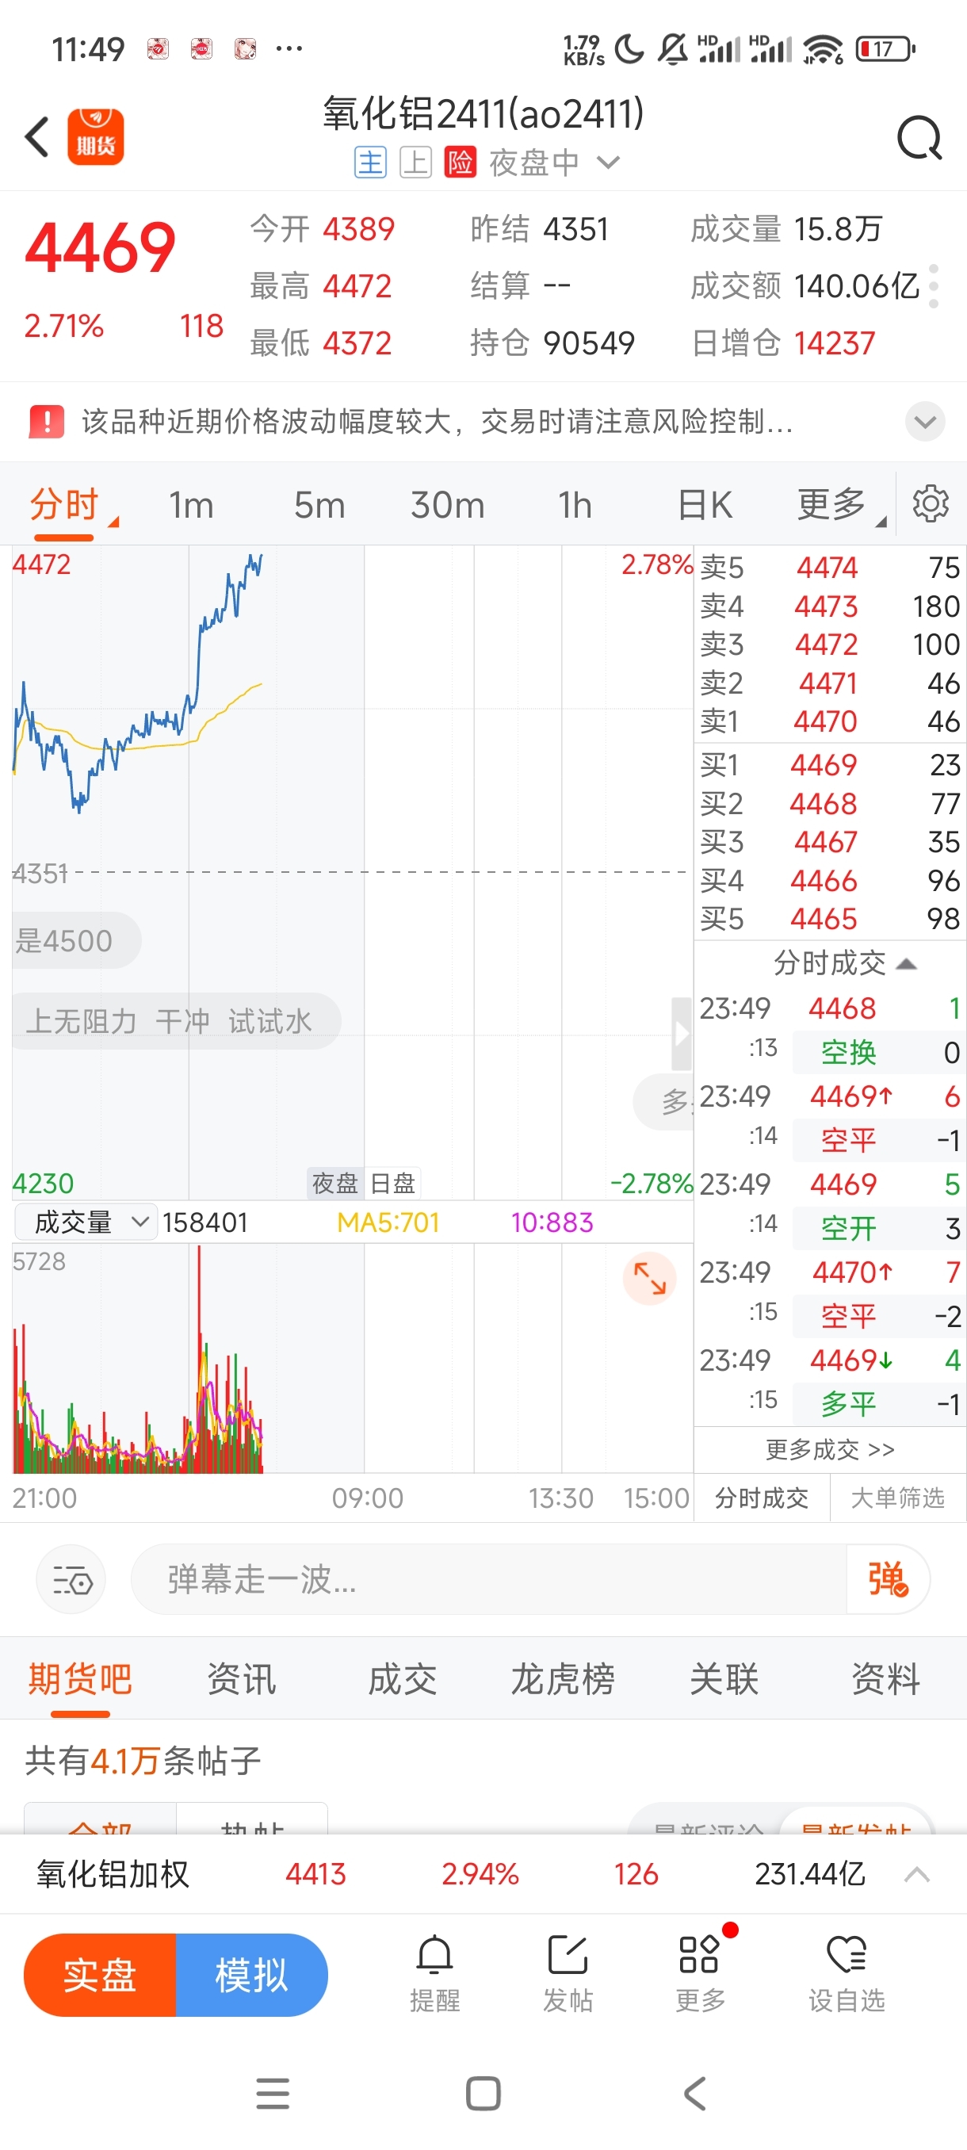Expand chart with orange fullscreen arrows
This screenshot has height=2150, width=967.
pos(649,1279)
